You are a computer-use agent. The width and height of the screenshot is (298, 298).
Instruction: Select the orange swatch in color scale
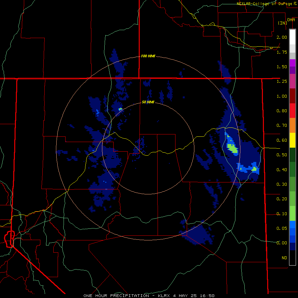pyautogui.click(x=292, y=125)
